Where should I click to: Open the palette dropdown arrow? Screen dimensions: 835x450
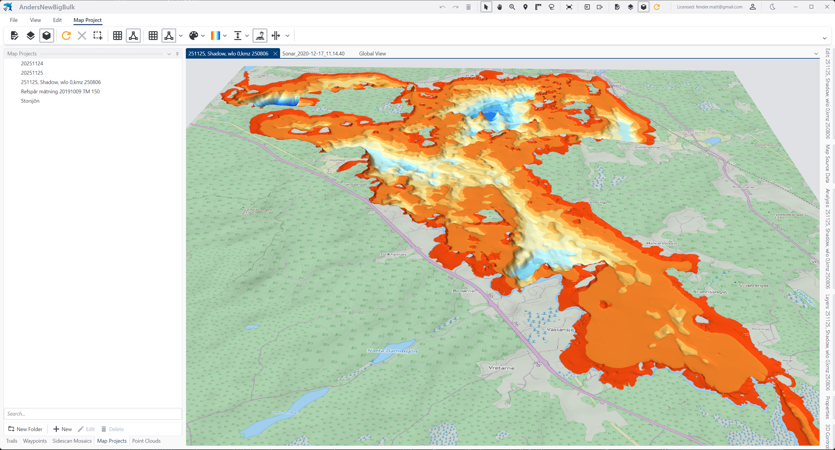click(203, 36)
